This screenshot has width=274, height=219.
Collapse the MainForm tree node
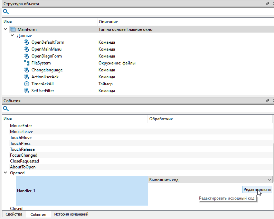click(5, 29)
